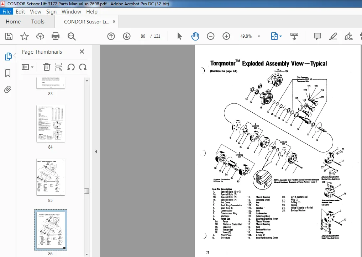Switch to the Tools tab
The width and height of the screenshot is (362, 257).
click(38, 22)
